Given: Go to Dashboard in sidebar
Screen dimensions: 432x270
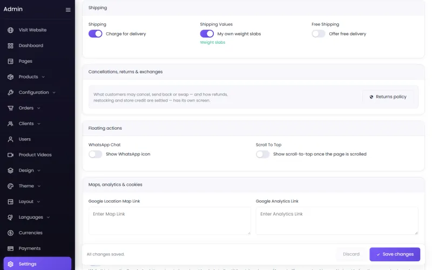Looking at the screenshot, I should pyautogui.click(x=31, y=46).
